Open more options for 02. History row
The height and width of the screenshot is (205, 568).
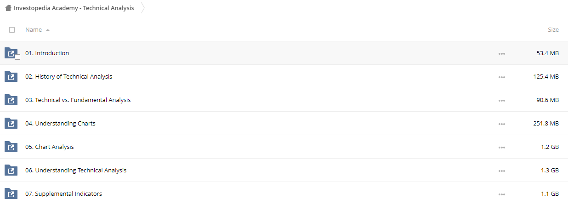[x=501, y=77]
